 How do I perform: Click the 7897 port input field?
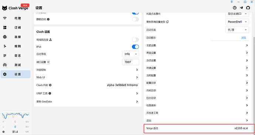pyautogui.click(x=130, y=62)
